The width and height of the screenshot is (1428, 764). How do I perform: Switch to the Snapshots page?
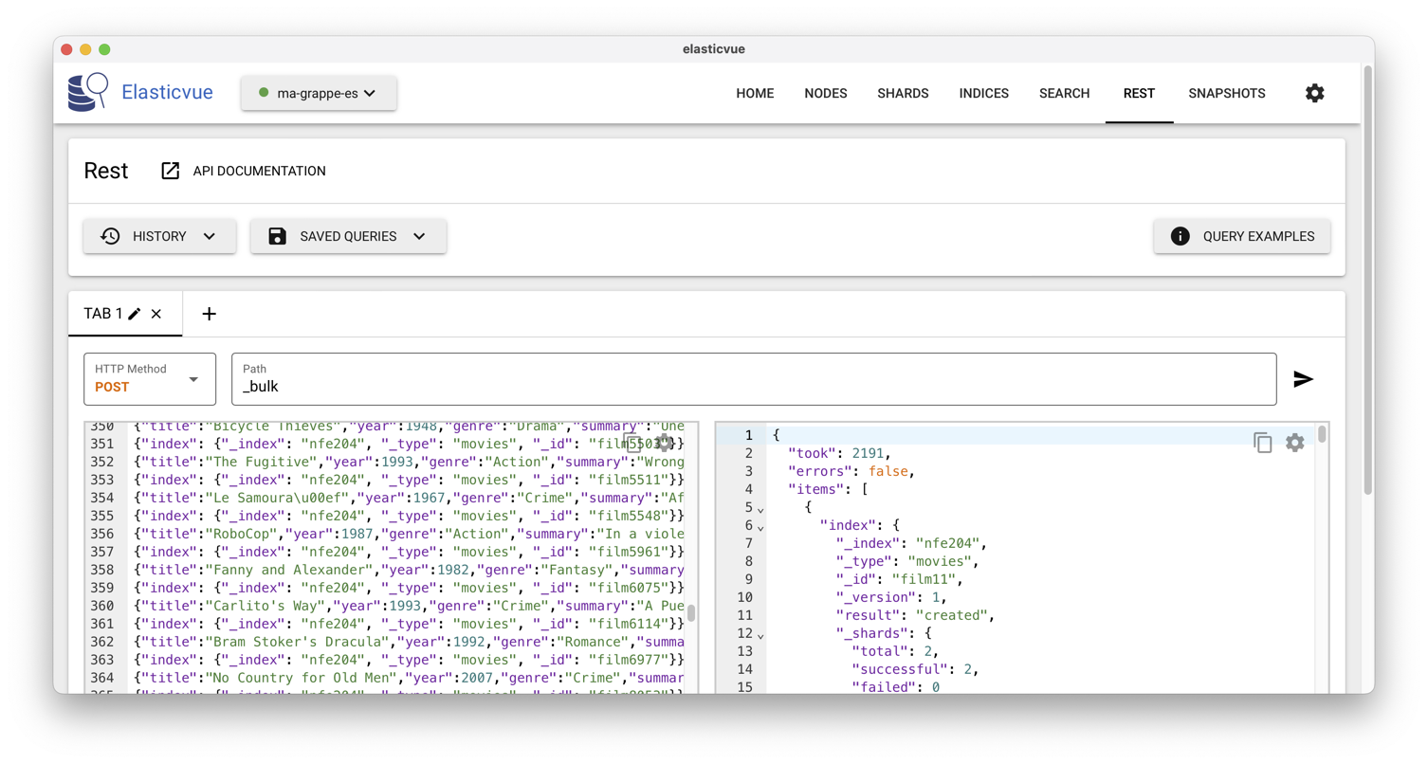click(1227, 93)
